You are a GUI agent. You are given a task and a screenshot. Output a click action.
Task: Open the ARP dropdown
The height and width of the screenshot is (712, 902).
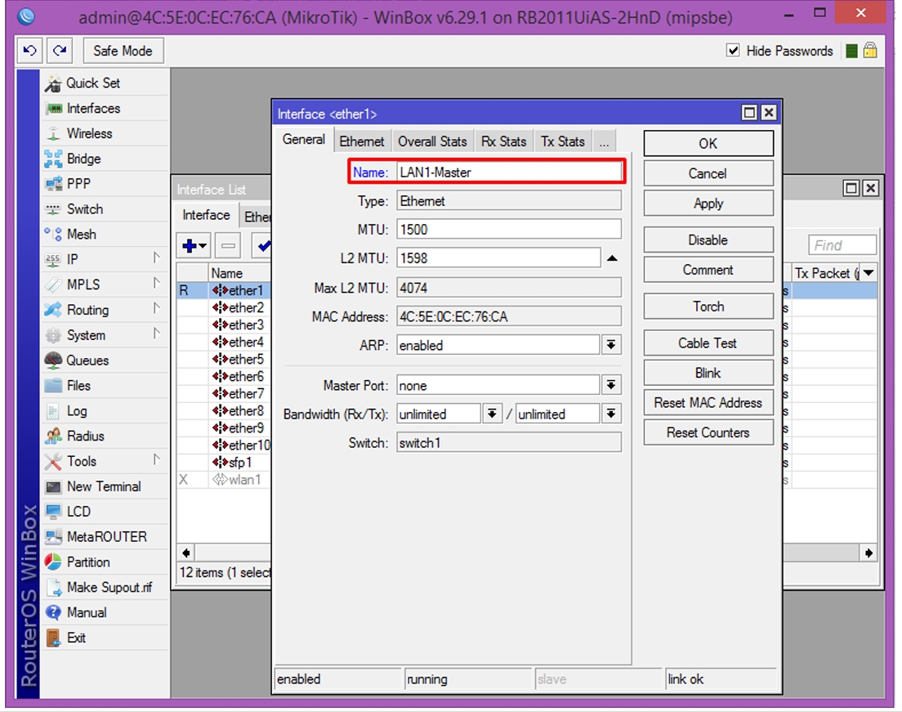click(611, 345)
